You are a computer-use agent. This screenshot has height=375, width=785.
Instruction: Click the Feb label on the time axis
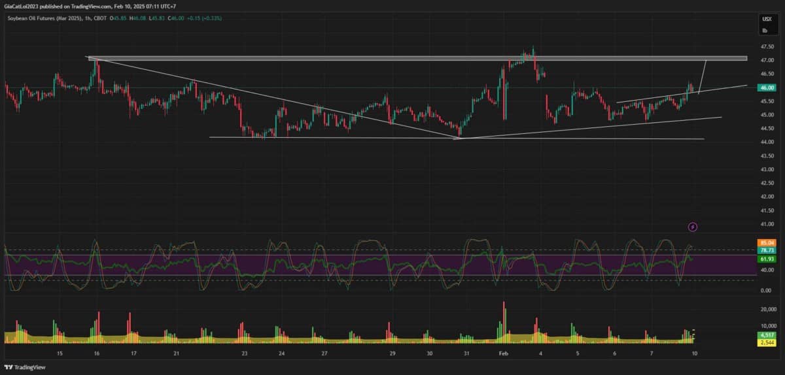[x=504, y=353]
